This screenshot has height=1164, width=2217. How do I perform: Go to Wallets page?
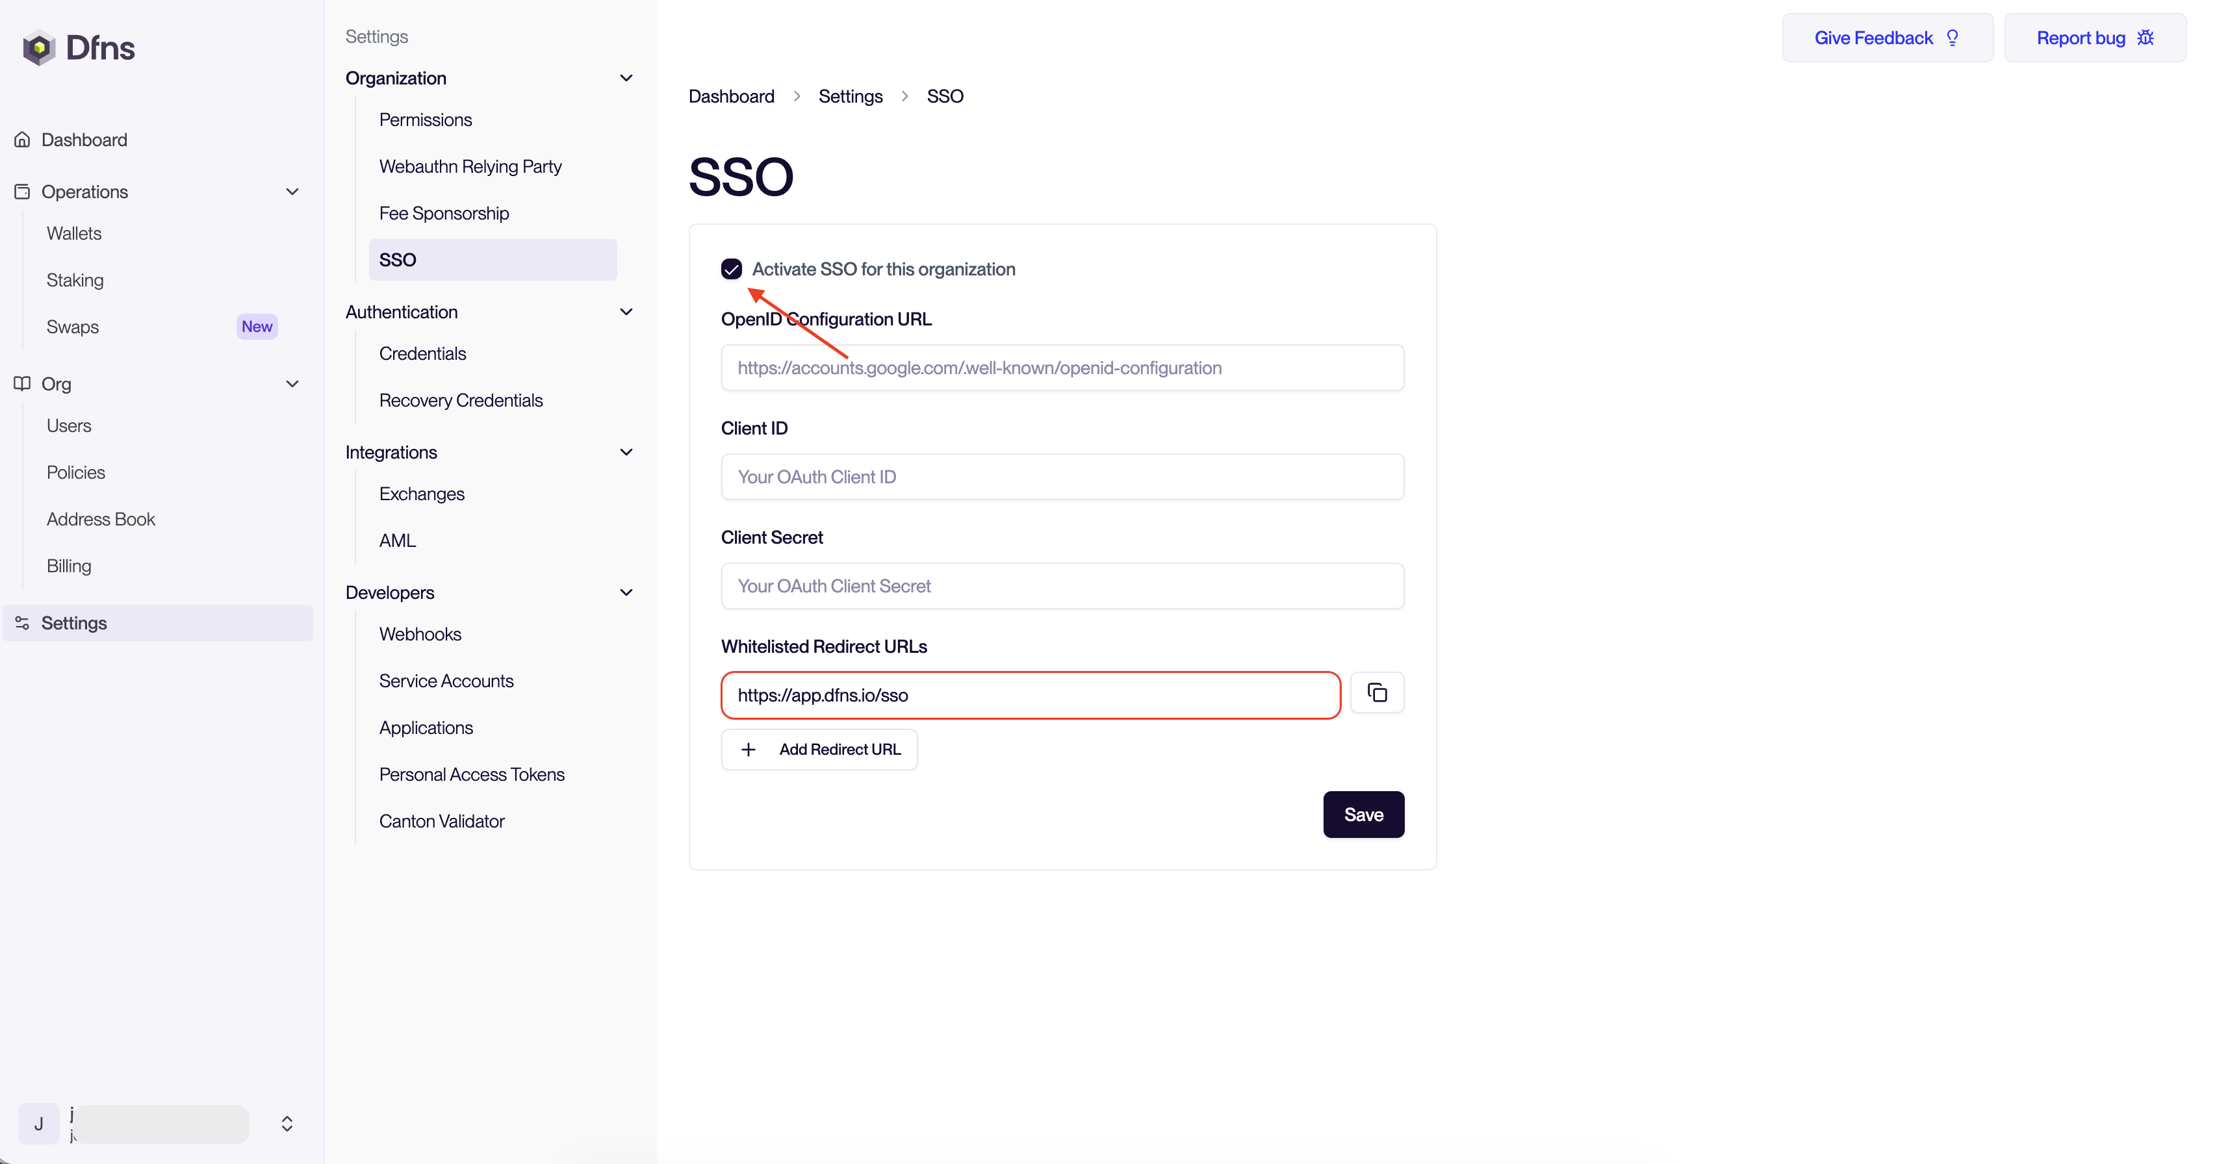(74, 233)
